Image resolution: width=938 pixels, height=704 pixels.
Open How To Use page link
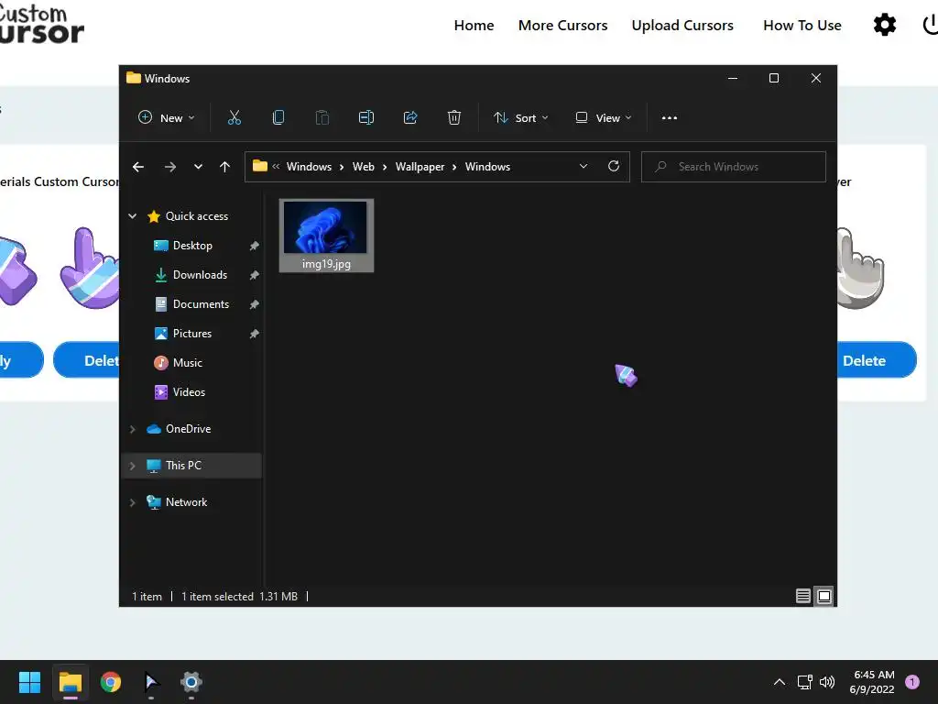pyautogui.click(x=802, y=25)
